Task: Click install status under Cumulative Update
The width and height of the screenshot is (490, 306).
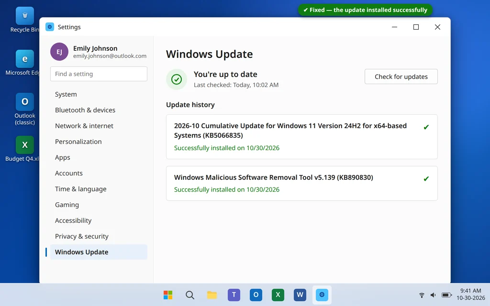Action: pos(226,148)
